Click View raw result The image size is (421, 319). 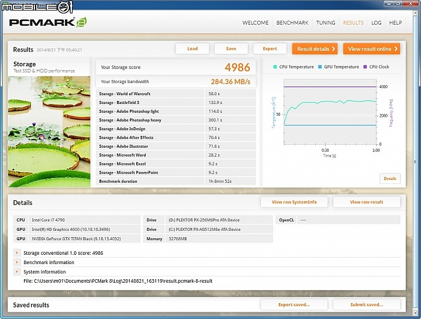pyautogui.click(x=367, y=202)
